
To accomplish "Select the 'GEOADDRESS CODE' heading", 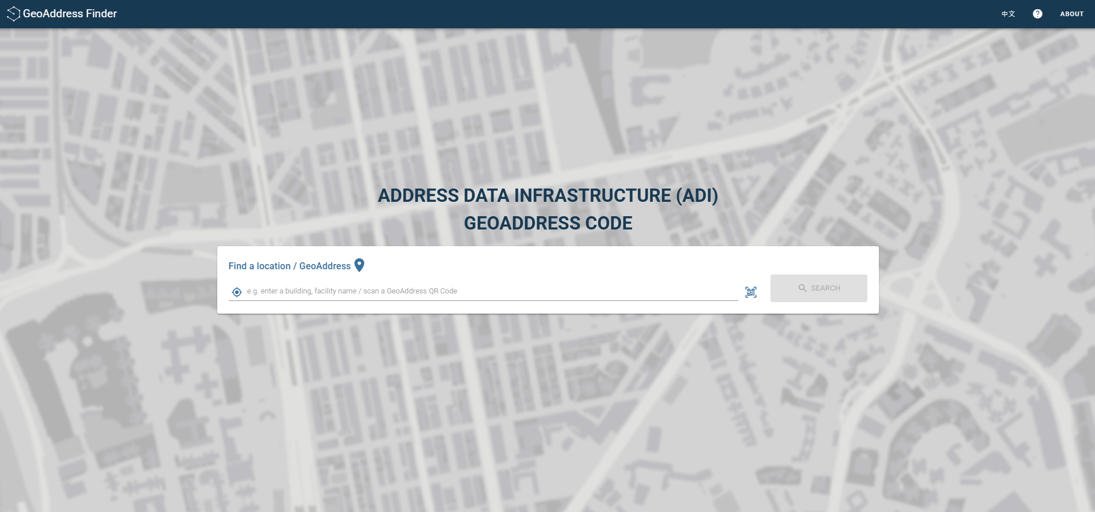I will click(x=547, y=223).
